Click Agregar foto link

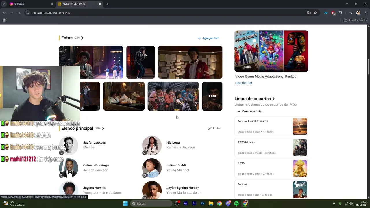coord(208,38)
